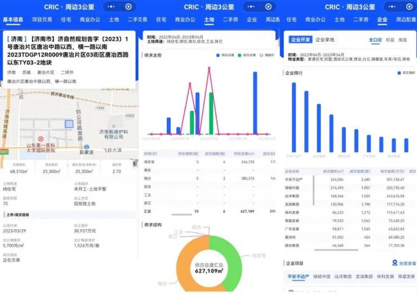Choose 远洋集团 under 企业项目
The height and width of the screenshot is (294, 417).
click(343, 277)
